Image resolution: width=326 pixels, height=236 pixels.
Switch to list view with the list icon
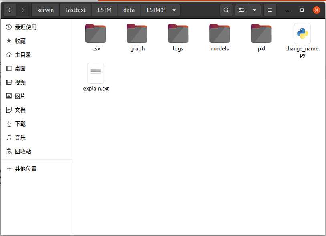241,10
